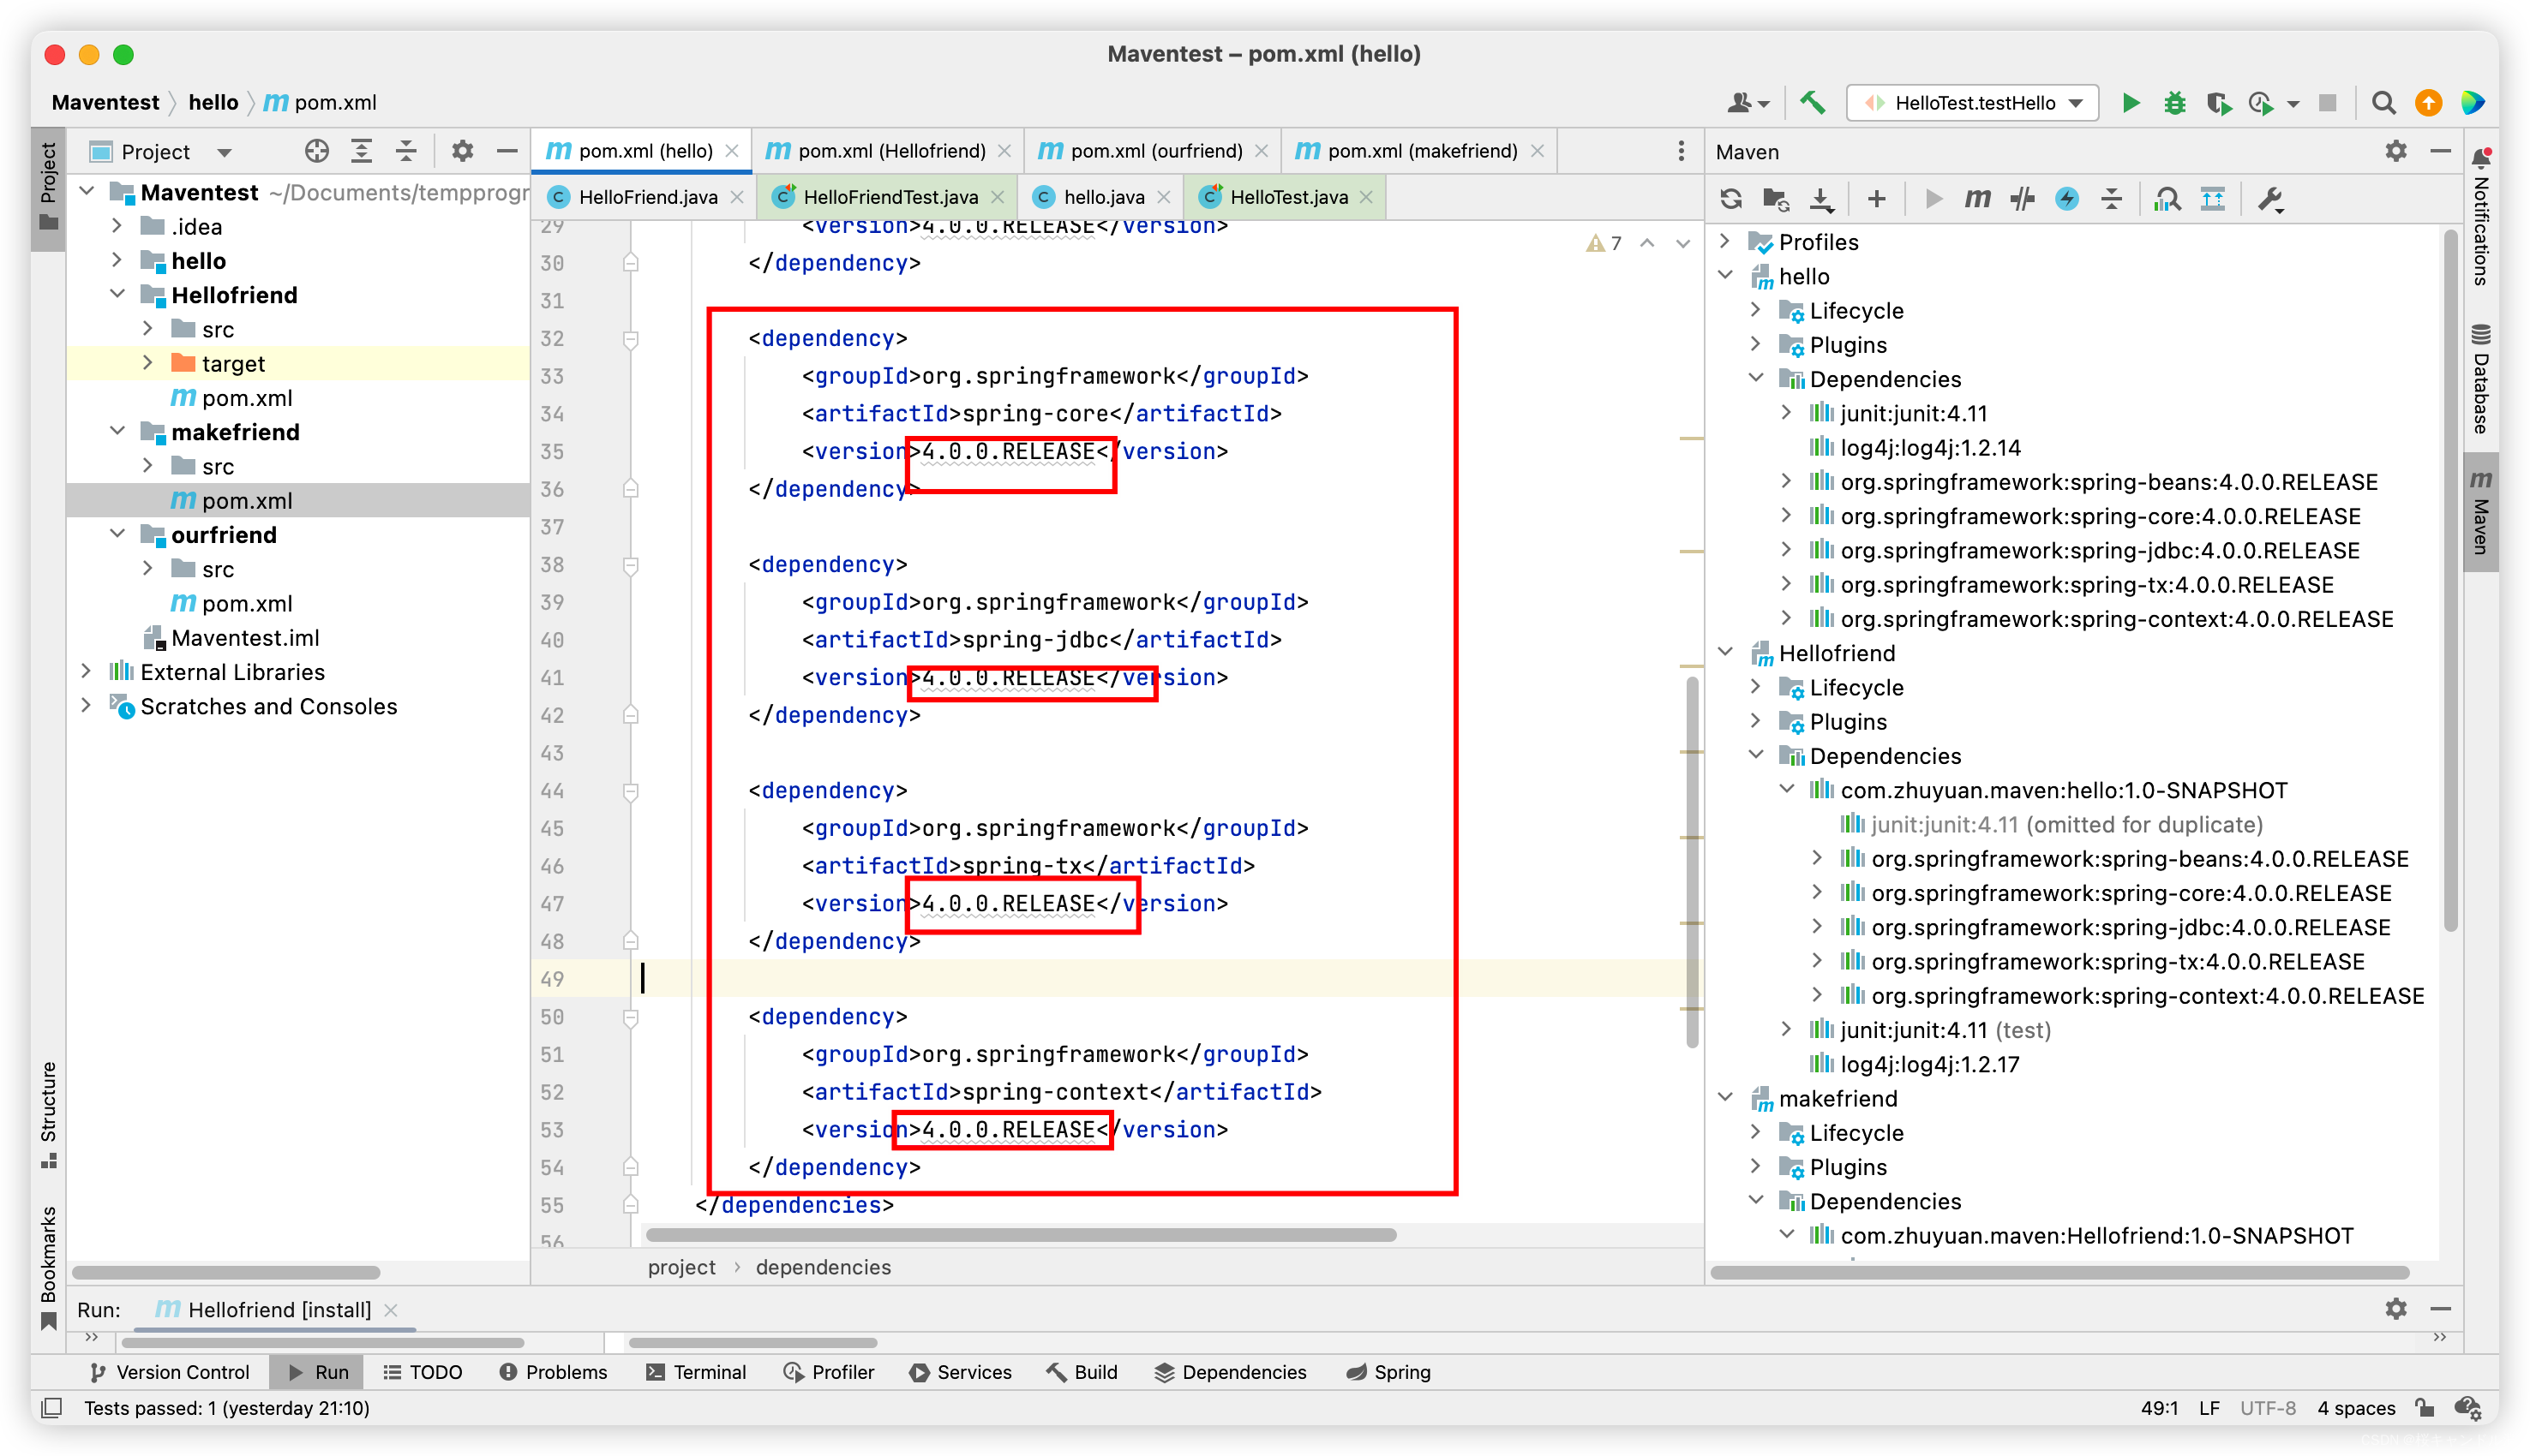Open Run panel gear settings
The image size is (2530, 1456).
click(2395, 1308)
